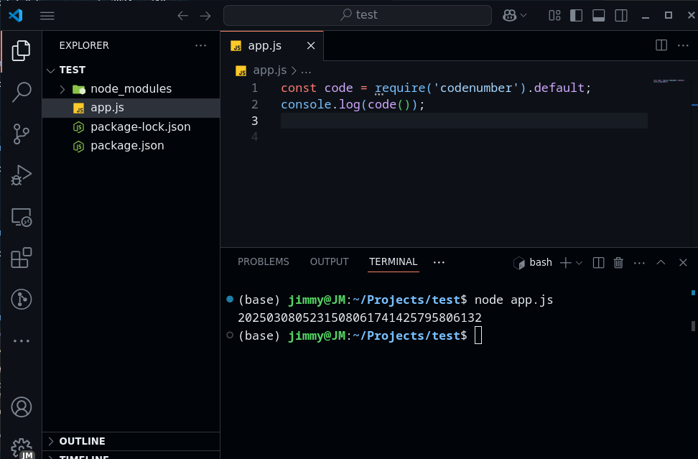
Task: Switch to the PROBLEMS panel tab
Action: coord(263,261)
